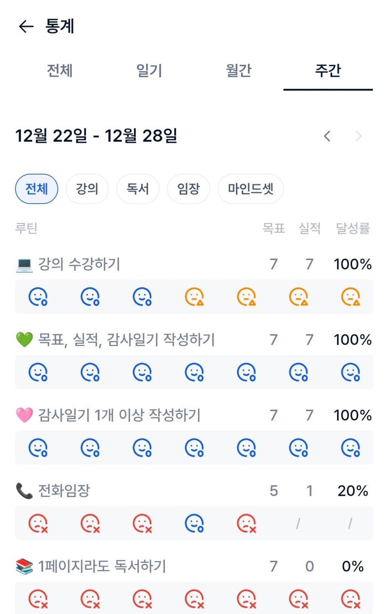Tap the back arrow beside 통계
The width and height of the screenshot is (388, 614).
(x=26, y=26)
